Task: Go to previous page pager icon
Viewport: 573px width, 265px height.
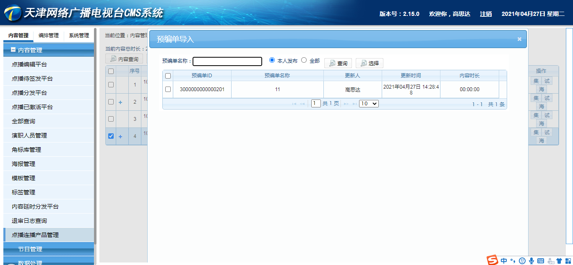Action: (302, 104)
